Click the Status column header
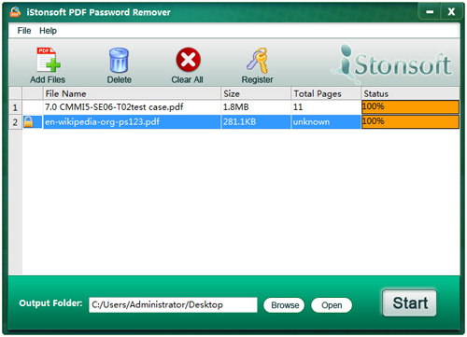 (x=410, y=93)
